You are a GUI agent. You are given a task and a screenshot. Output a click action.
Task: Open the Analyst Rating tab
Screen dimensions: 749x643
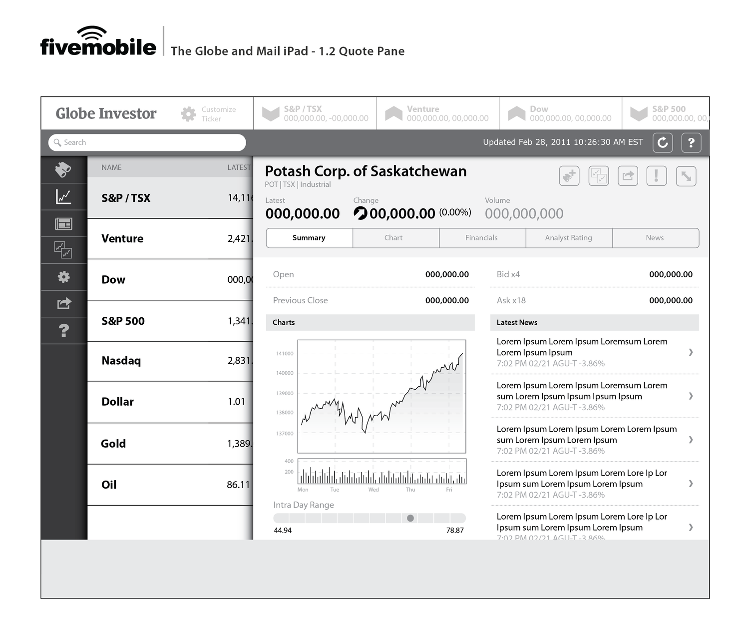point(569,238)
